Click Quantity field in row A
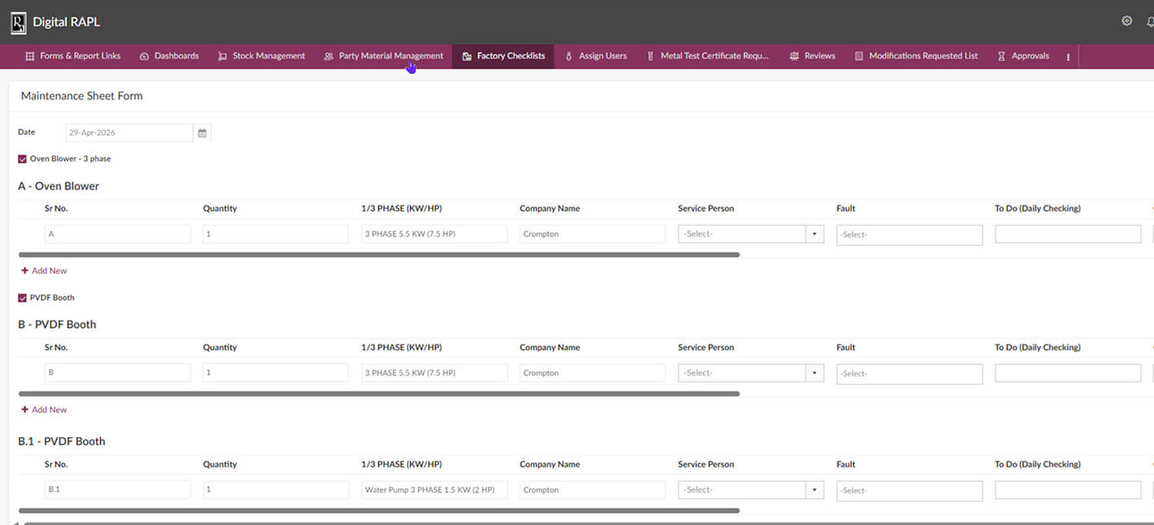Screen dimensions: 1154x525 (x=276, y=234)
